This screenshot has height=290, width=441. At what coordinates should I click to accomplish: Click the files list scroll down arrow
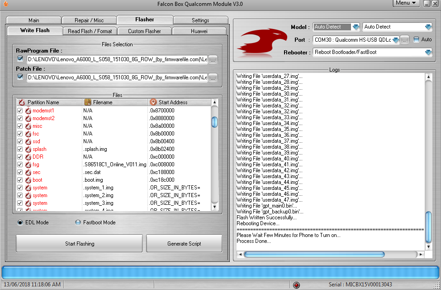click(214, 207)
